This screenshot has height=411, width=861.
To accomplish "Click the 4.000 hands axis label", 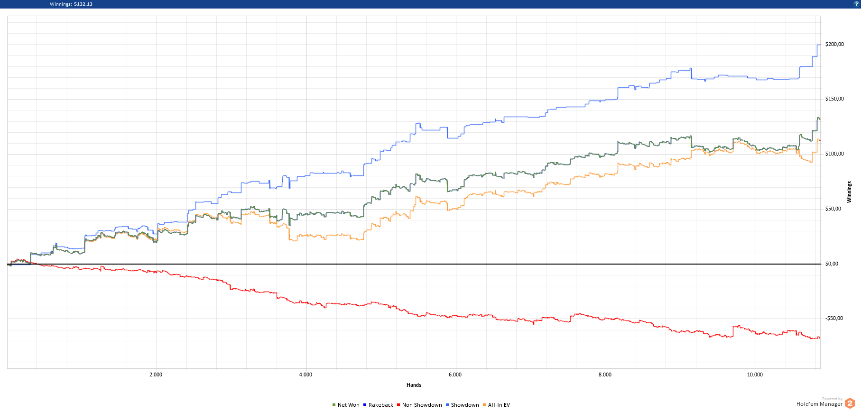I will coord(306,374).
